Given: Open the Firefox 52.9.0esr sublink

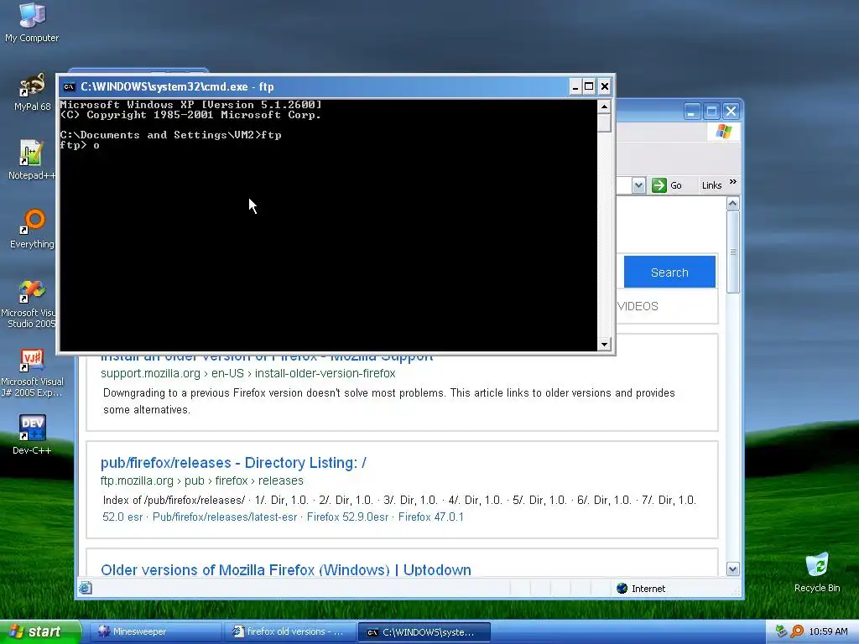Looking at the screenshot, I should 348,517.
